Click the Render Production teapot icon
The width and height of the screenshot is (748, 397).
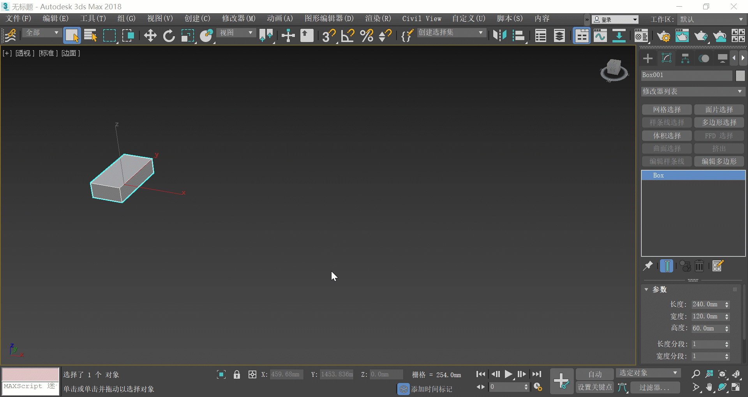coord(701,36)
